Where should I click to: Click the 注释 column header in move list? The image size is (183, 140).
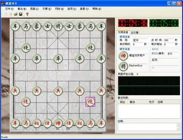[x=164, y=102]
